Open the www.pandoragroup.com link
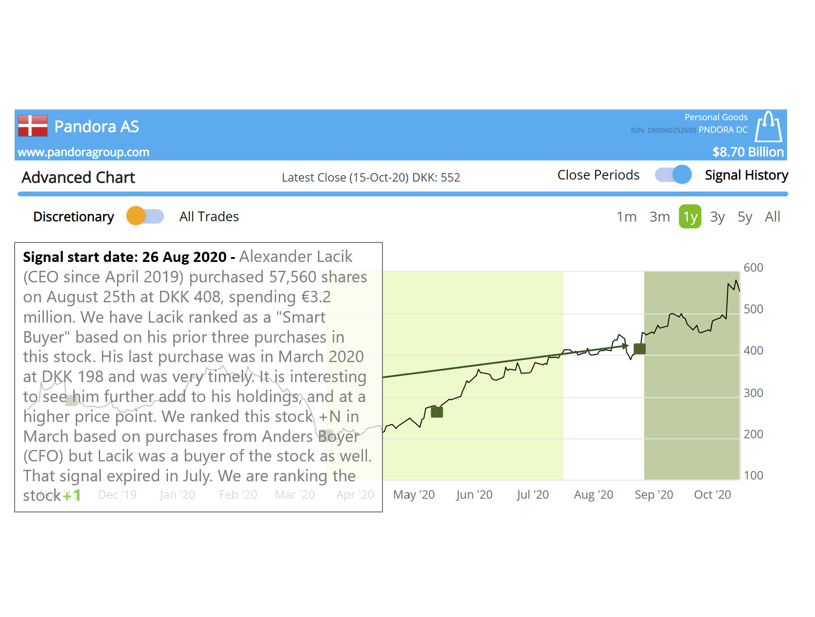The image size is (815, 617). pos(83,152)
